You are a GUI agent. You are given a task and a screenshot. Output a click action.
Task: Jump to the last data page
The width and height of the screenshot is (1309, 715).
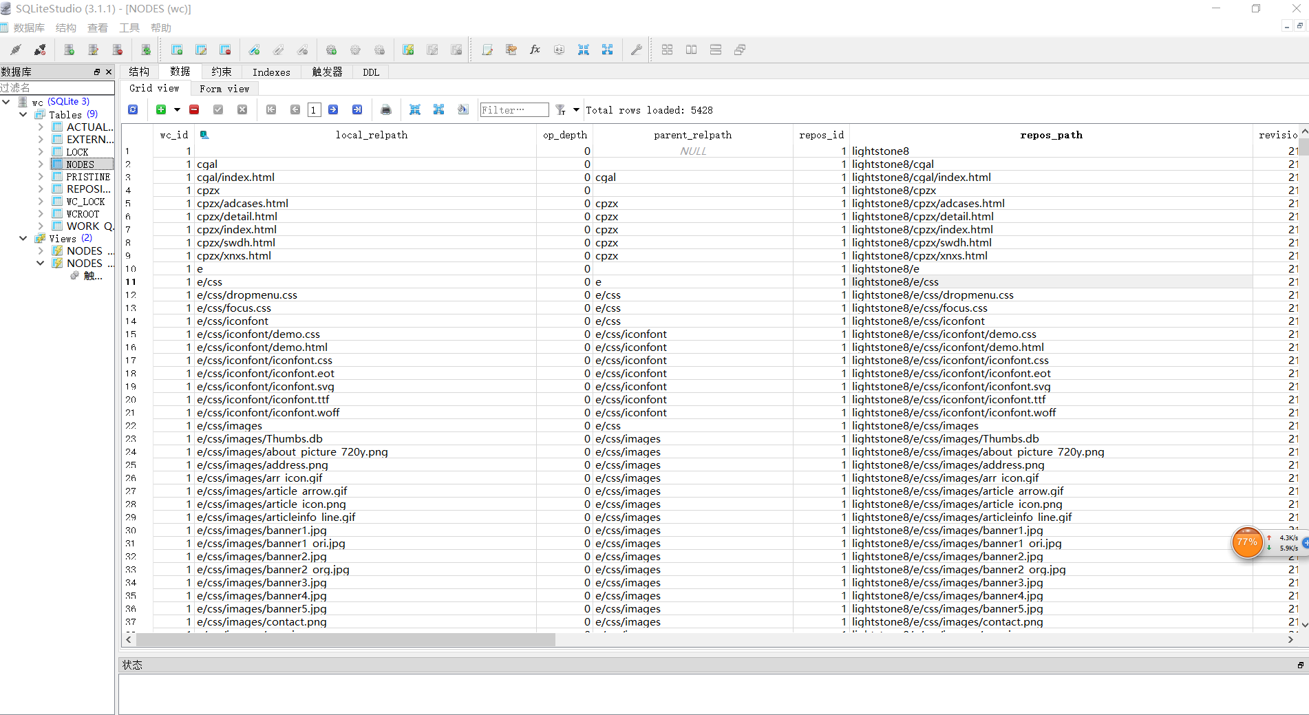(x=357, y=110)
